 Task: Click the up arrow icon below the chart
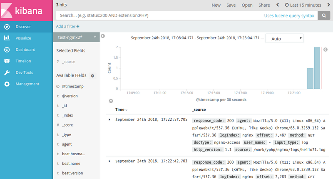(x=111, y=101)
